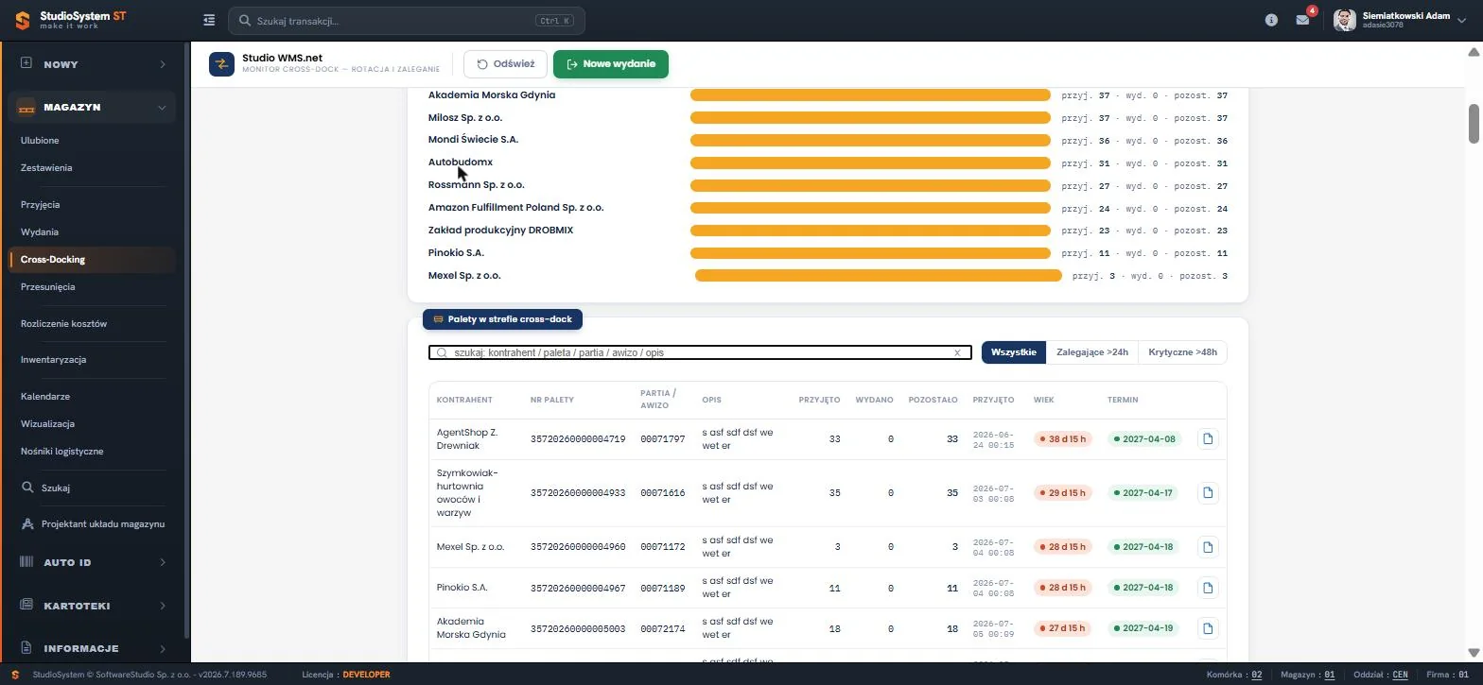Click the Mexel Sp. z o.o. rotation bar
This screenshot has width=1483, height=685.
879,276
